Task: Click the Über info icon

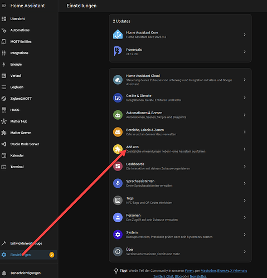Action: (x=118, y=252)
